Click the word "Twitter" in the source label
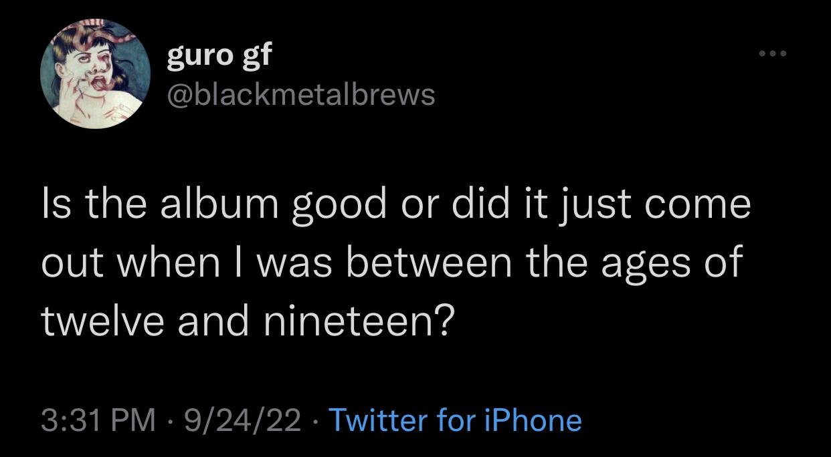Image resolution: width=831 pixels, height=457 pixels. click(x=379, y=420)
